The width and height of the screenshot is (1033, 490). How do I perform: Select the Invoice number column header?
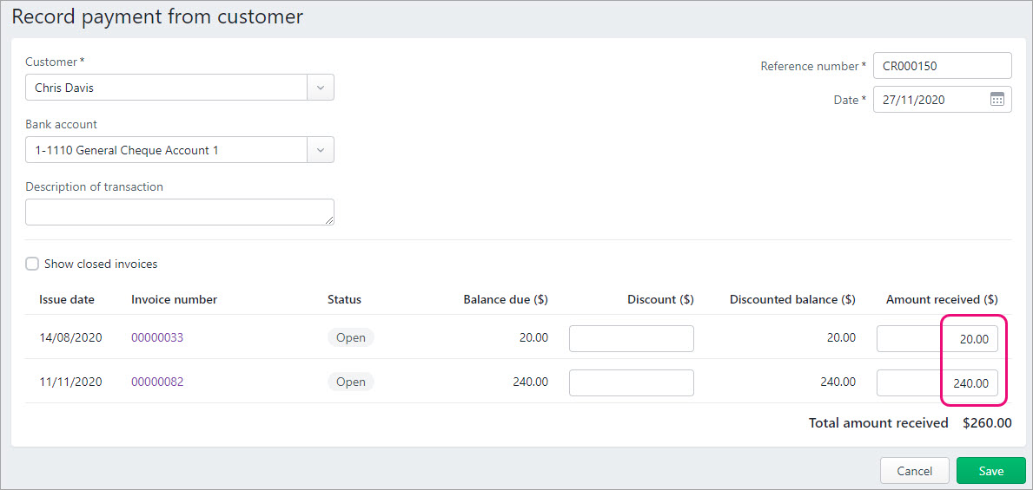(174, 300)
